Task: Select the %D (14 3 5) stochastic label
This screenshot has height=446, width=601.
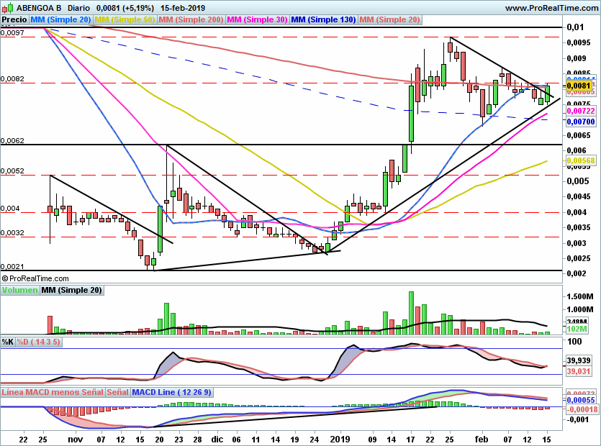Action: coord(38,342)
